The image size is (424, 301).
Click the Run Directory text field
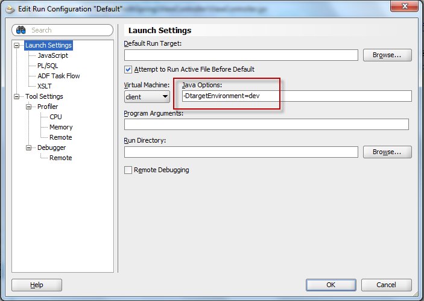pos(241,152)
